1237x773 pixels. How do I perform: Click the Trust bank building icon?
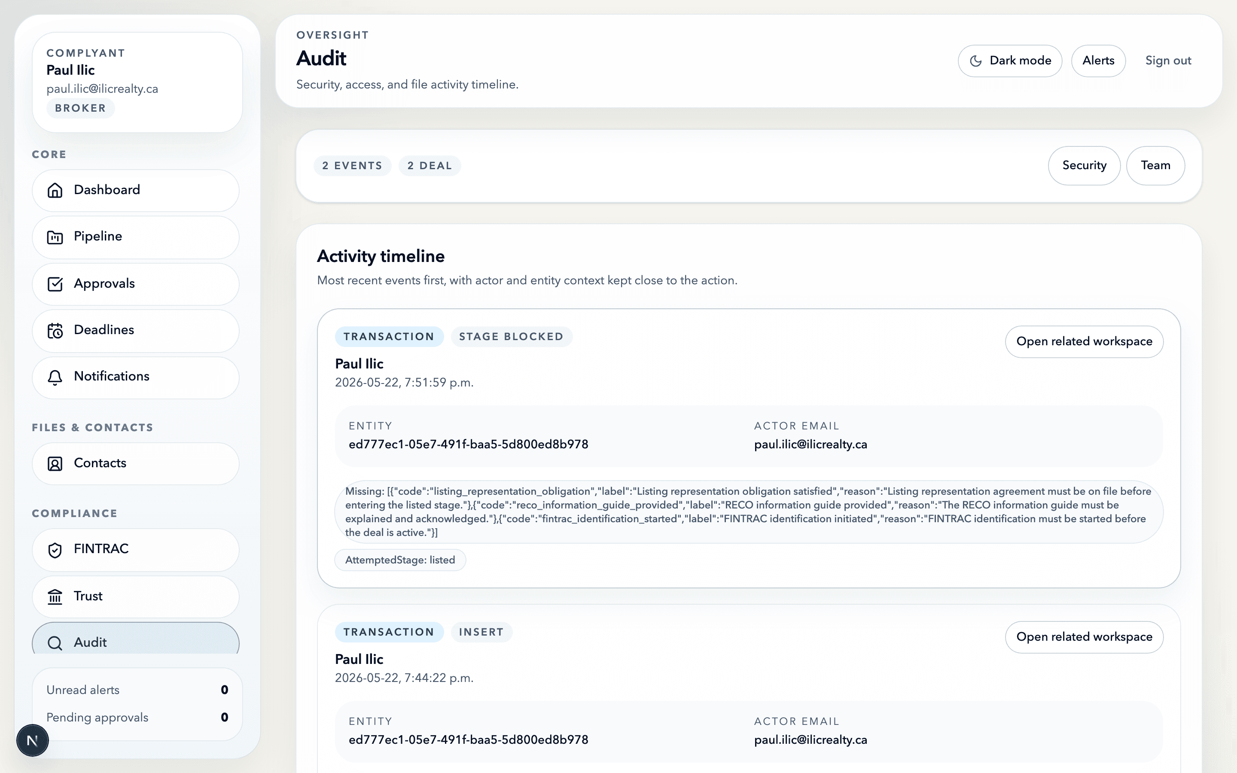pos(55,596)
